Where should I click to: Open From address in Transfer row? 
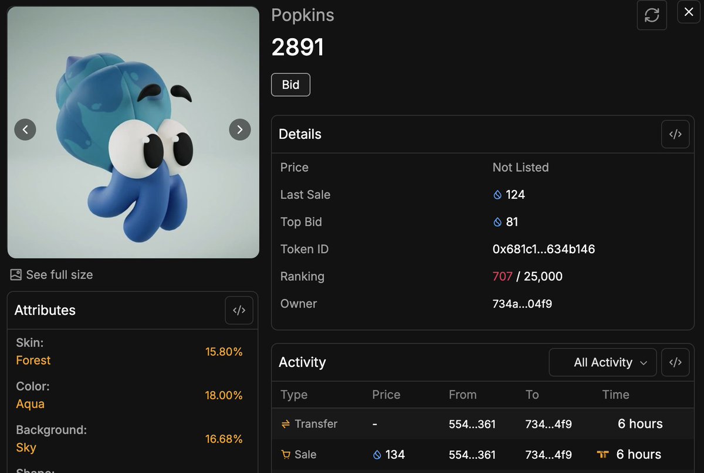pos(472,424)
